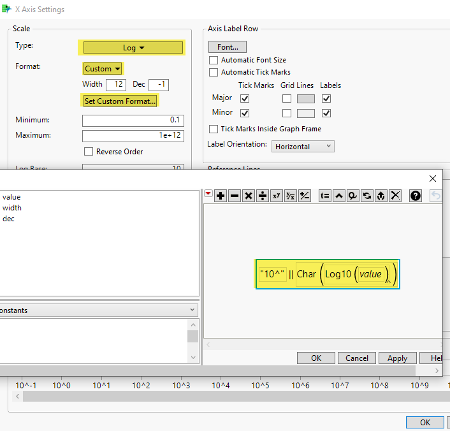Image resolution: width=450 pixels, height=431 pixels.
Task: Click the plus (add) operator icon
Action: coord(221,196)
